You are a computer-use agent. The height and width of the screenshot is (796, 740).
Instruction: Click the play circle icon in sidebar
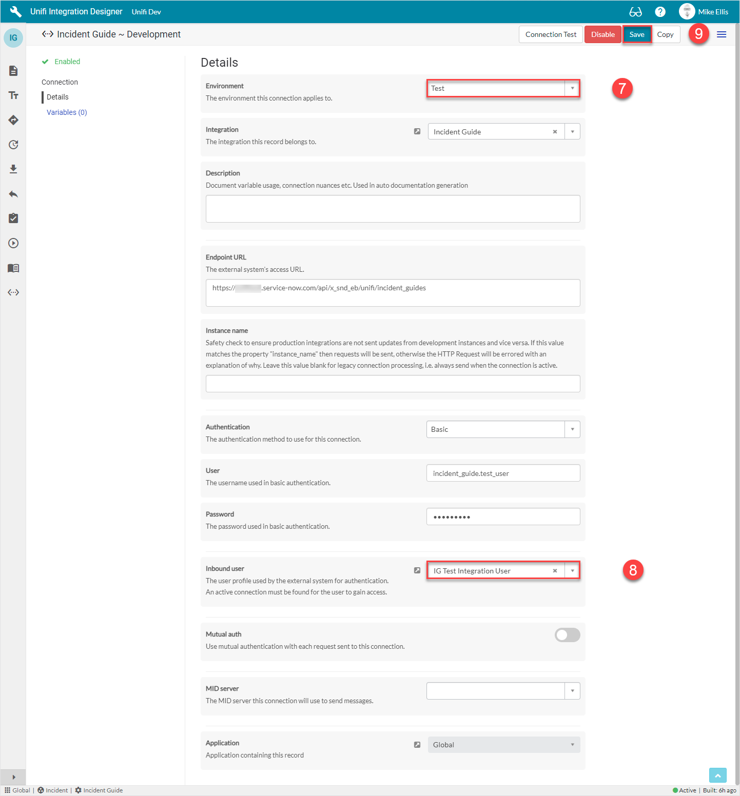[13, 243]
